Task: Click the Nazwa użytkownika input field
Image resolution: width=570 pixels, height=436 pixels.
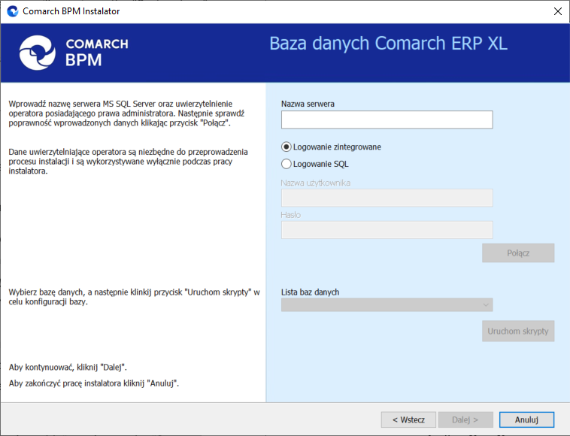Action: [387, 198]
